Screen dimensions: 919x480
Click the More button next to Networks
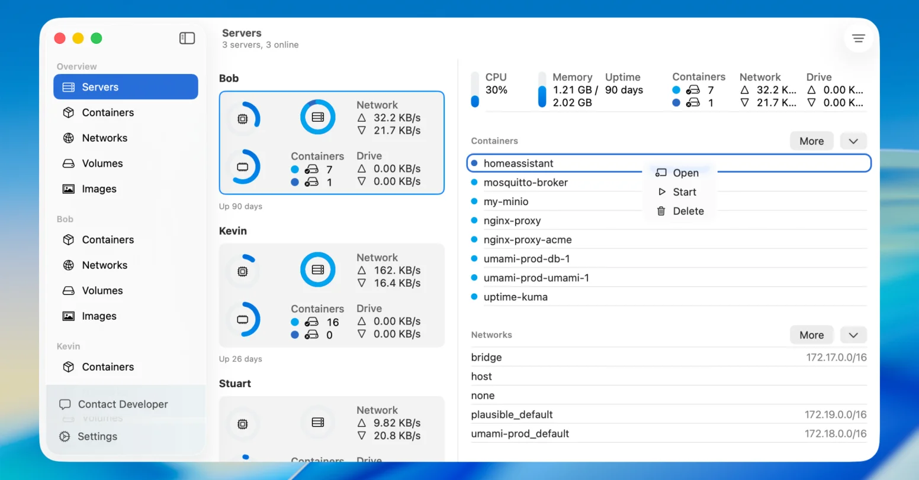(811, 335)
